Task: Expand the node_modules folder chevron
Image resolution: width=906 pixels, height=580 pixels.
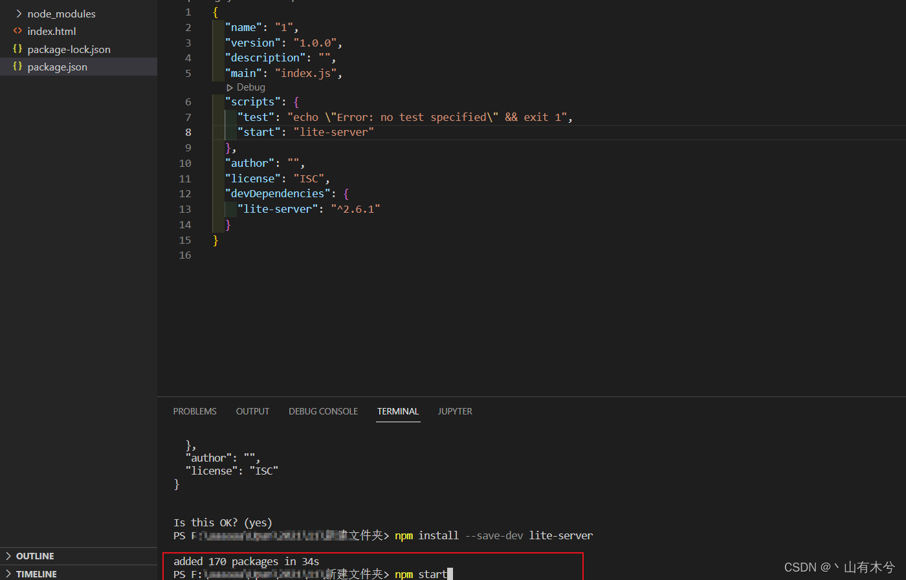Action: [19, 14]
